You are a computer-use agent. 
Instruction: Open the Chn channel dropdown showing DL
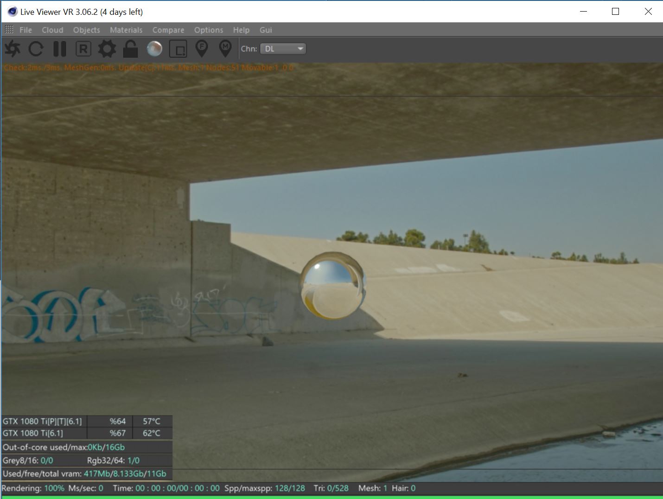(283, 49)
